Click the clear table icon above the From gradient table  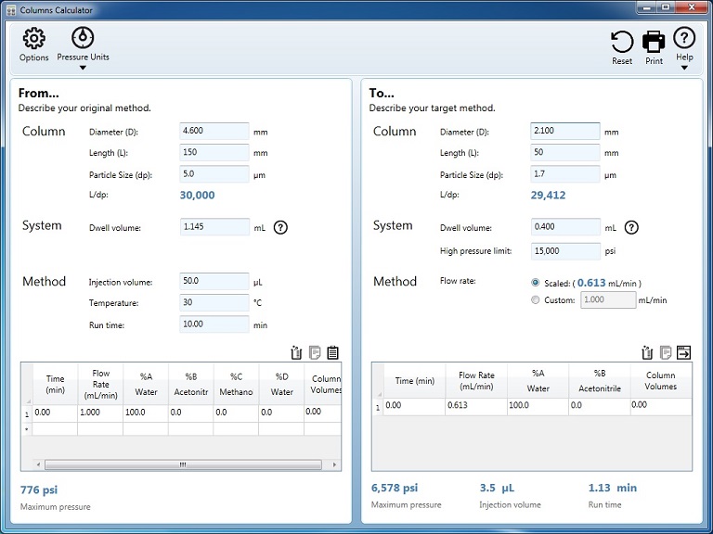click(x=296, y=352)
